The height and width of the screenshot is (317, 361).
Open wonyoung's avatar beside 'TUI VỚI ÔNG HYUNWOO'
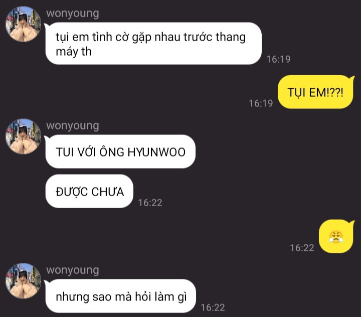23,136
